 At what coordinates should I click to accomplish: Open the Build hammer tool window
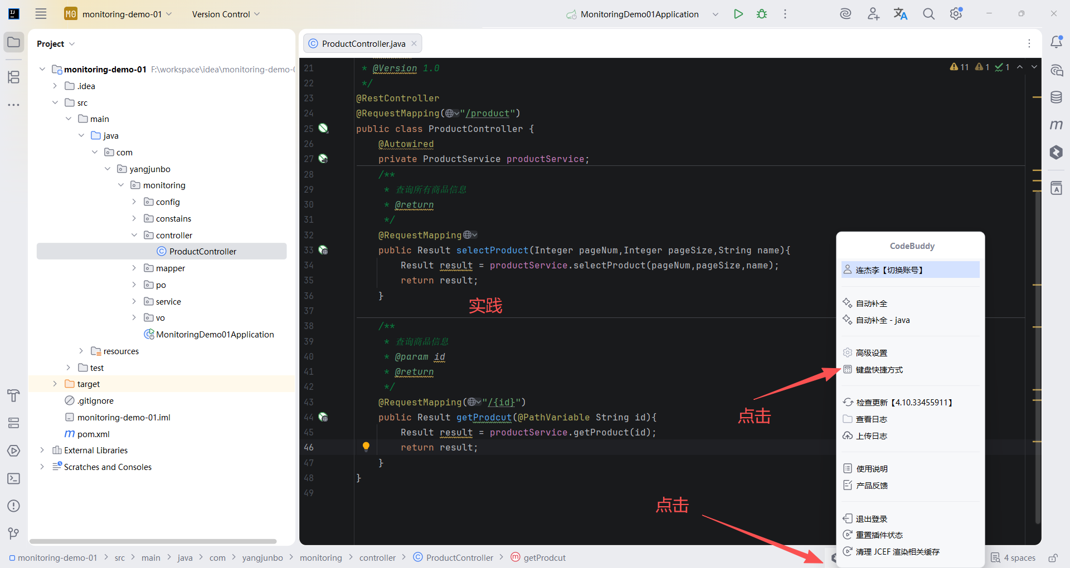[14, 395]
